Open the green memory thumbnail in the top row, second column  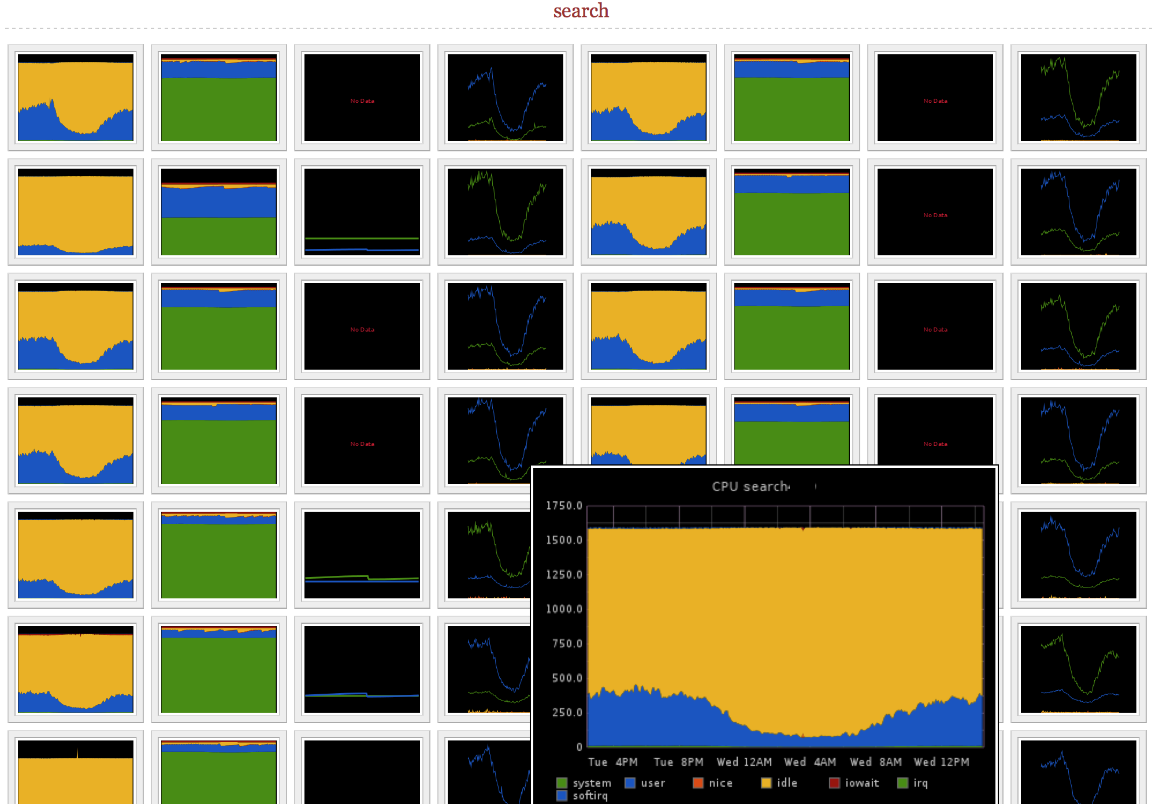219,98
